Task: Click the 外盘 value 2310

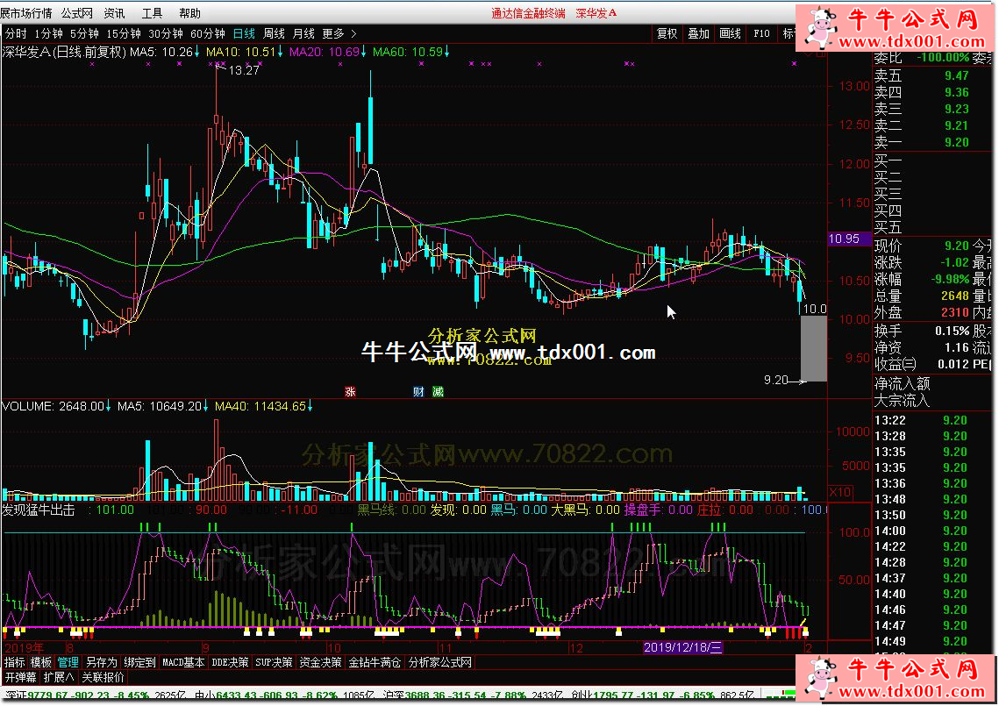Action: click(955, 312)
